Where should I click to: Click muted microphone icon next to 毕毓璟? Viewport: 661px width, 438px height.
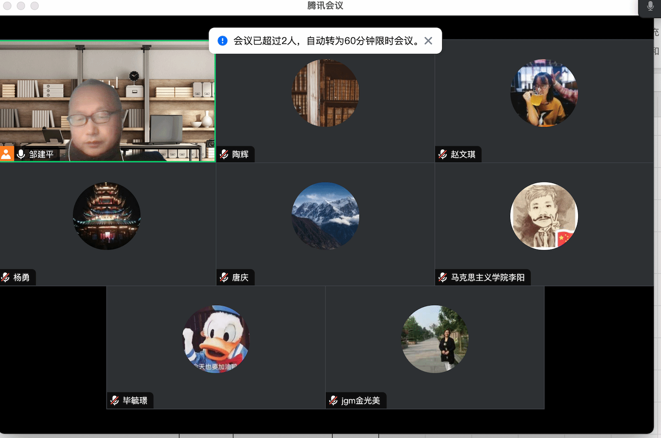[115, 401]
